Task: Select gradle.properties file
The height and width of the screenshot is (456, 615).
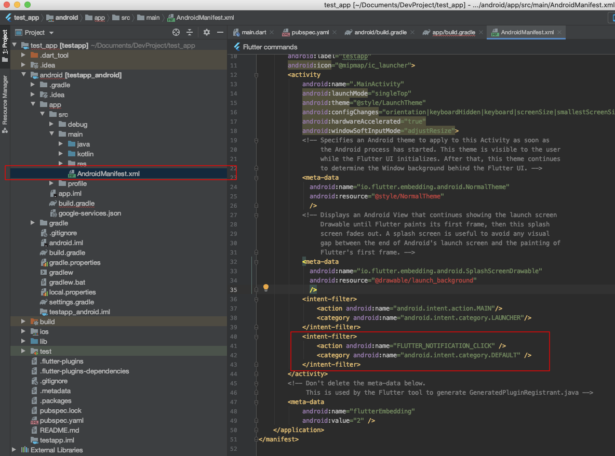Action: click(74, 263)
